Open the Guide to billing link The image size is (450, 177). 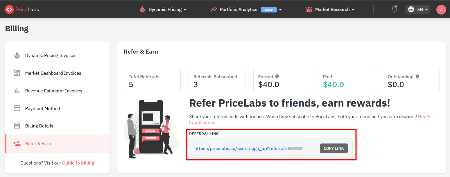click(78, 163)
